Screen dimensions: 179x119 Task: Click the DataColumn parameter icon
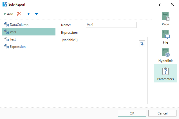click(x=6, y=25)
